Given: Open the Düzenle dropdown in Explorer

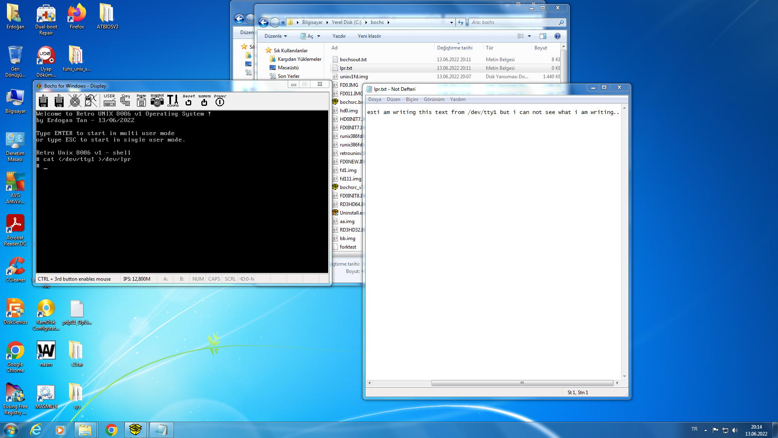Looking at the screenshot, I should coord(276,36).
